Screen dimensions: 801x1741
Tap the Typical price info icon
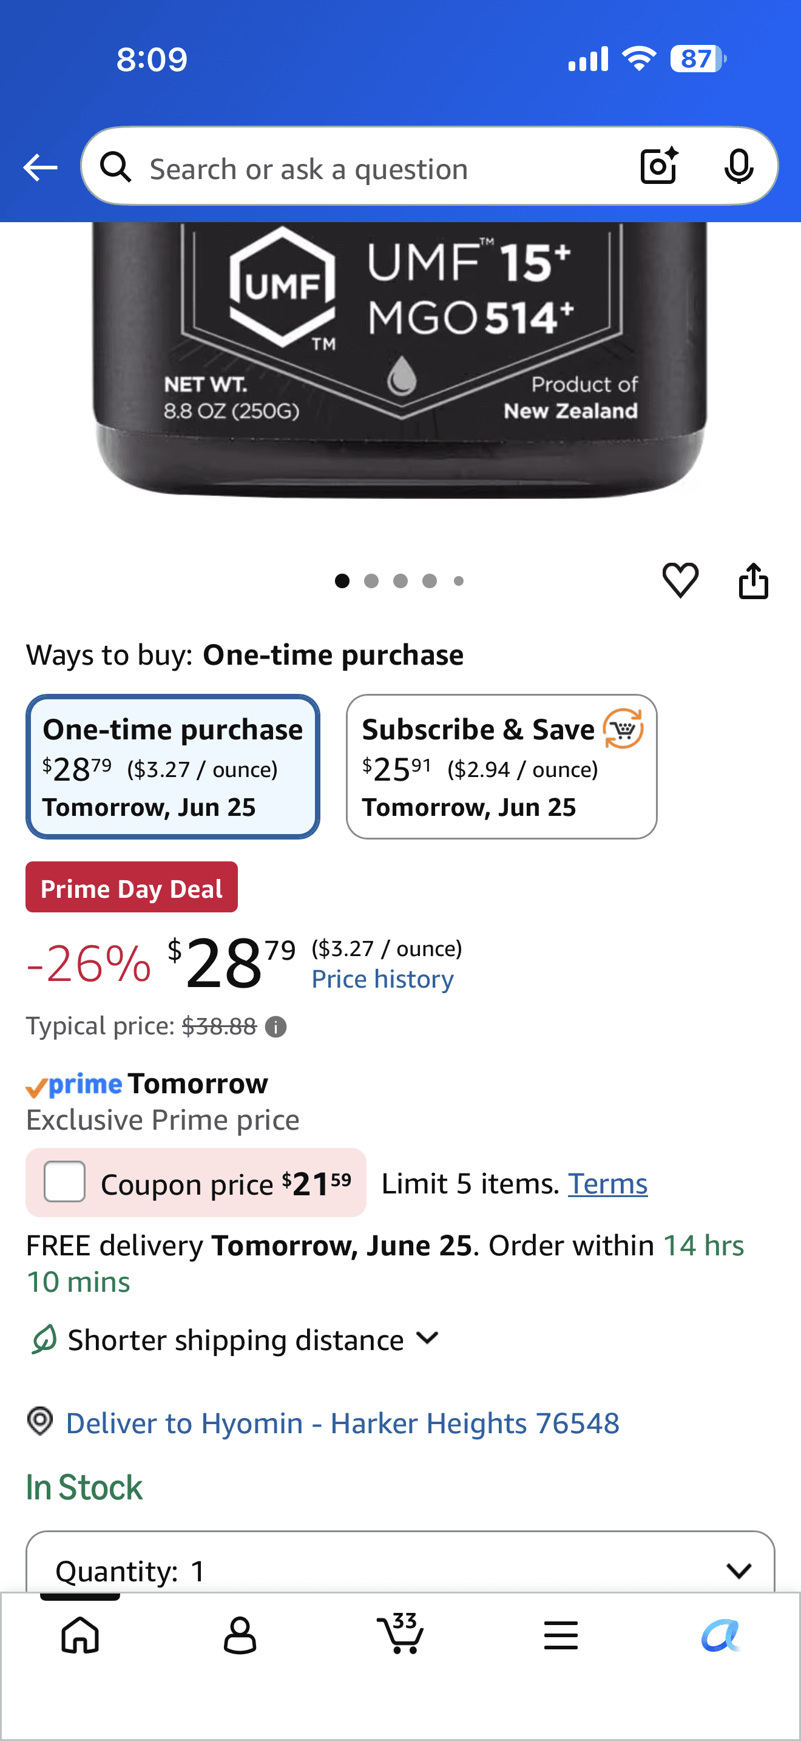click(275, 1027)
